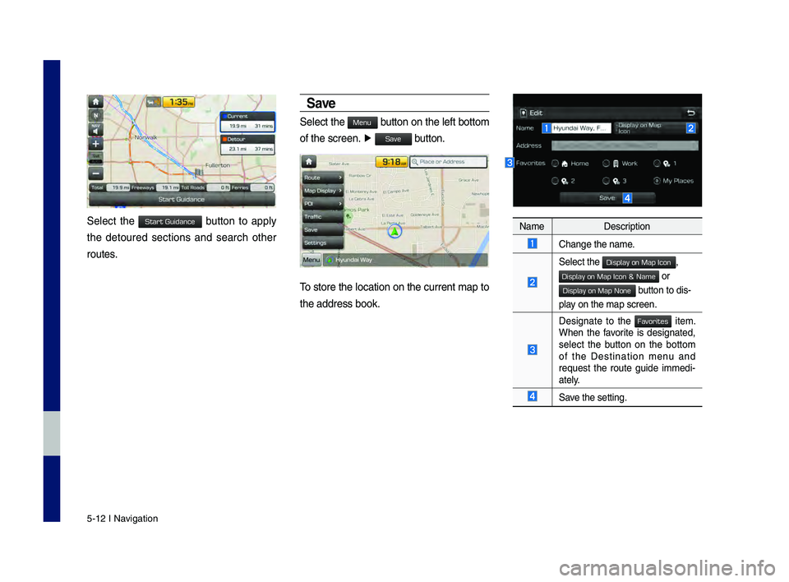Select the Home favorite radio button

coord(555,164)
